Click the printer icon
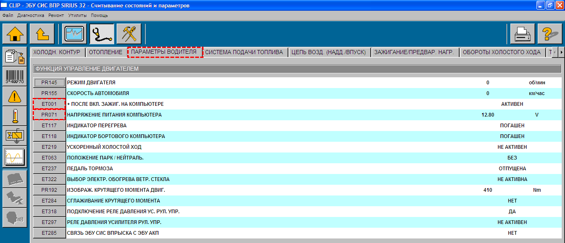The width and height of the screenshot is (565, 243). 522,33
